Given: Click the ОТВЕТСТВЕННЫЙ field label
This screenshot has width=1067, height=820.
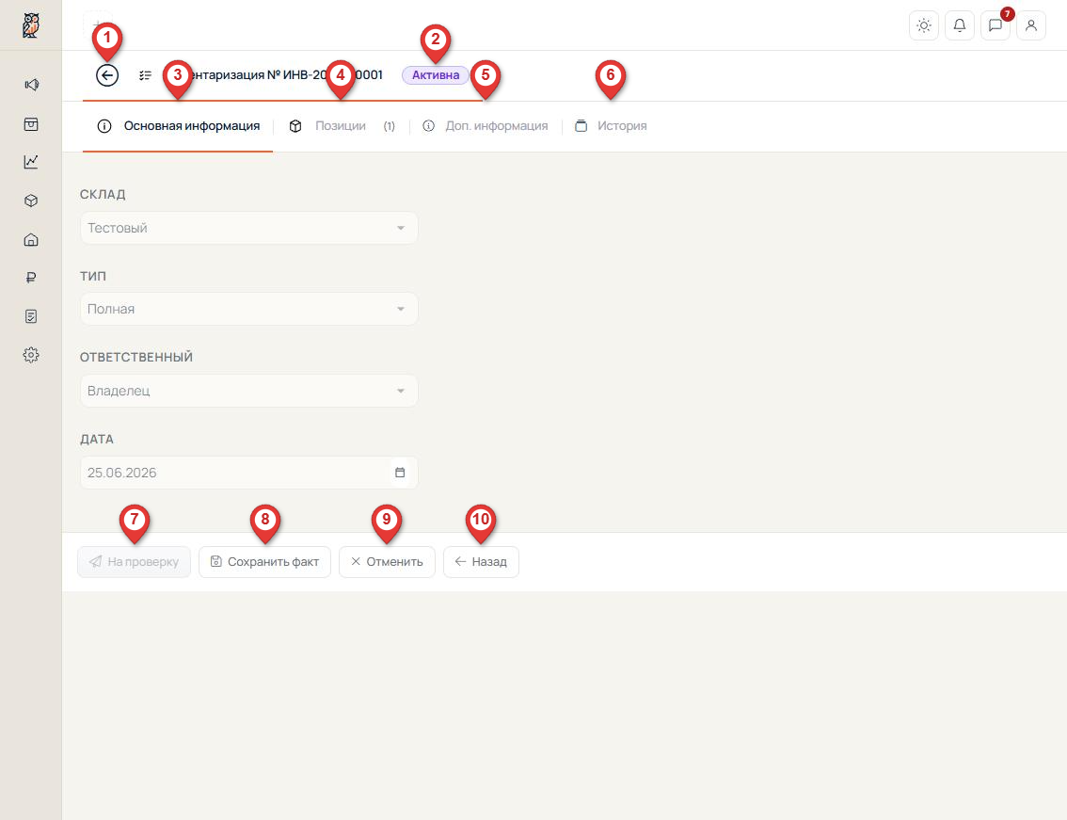Looking at the screenshot, I should (136, 357).
